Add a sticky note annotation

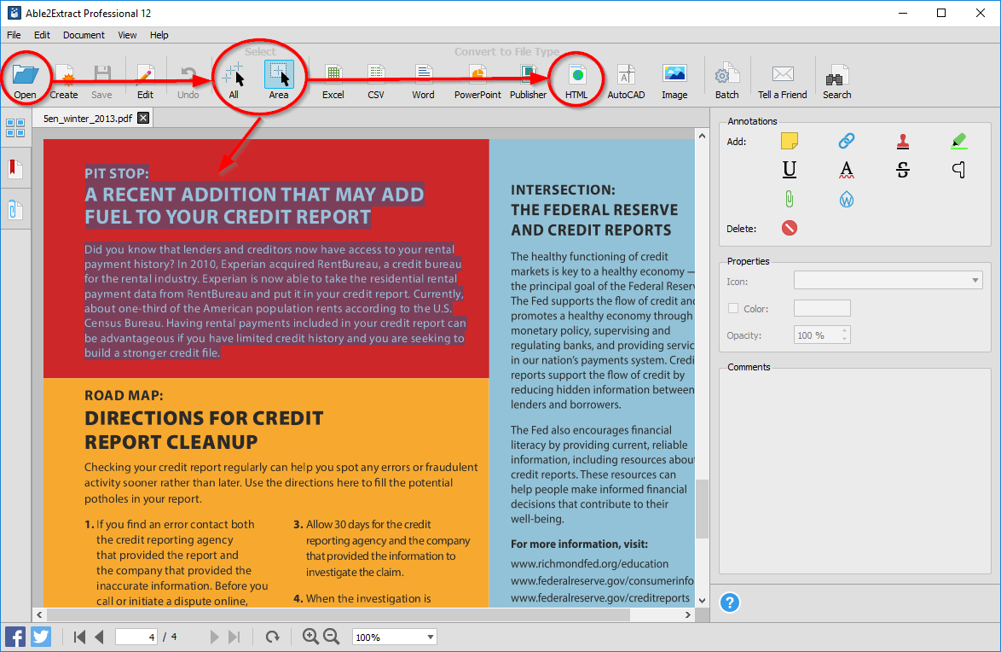point(790,141)
